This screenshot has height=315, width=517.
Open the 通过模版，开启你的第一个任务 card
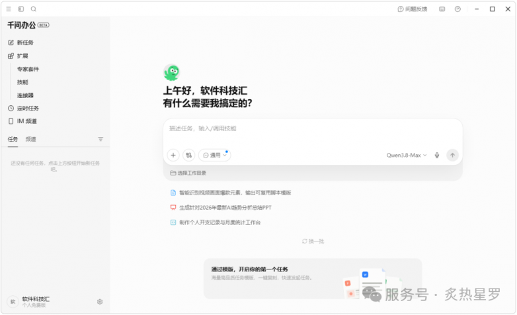[313, 279]
